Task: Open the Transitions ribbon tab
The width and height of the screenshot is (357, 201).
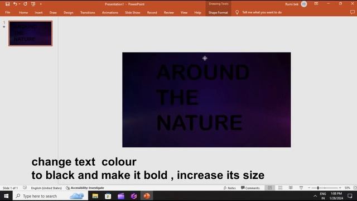Action: pyautogui.click(x=88, y=12)
